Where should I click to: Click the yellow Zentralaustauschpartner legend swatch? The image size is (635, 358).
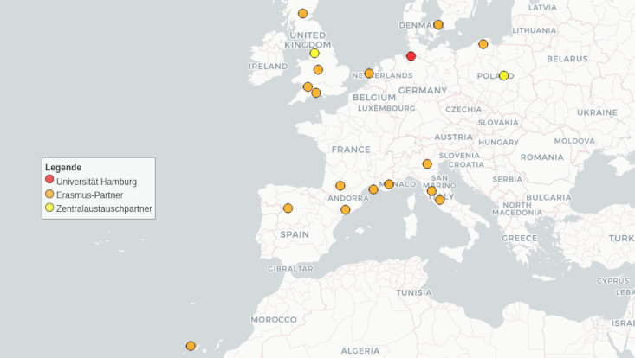(x=49, y=208)
